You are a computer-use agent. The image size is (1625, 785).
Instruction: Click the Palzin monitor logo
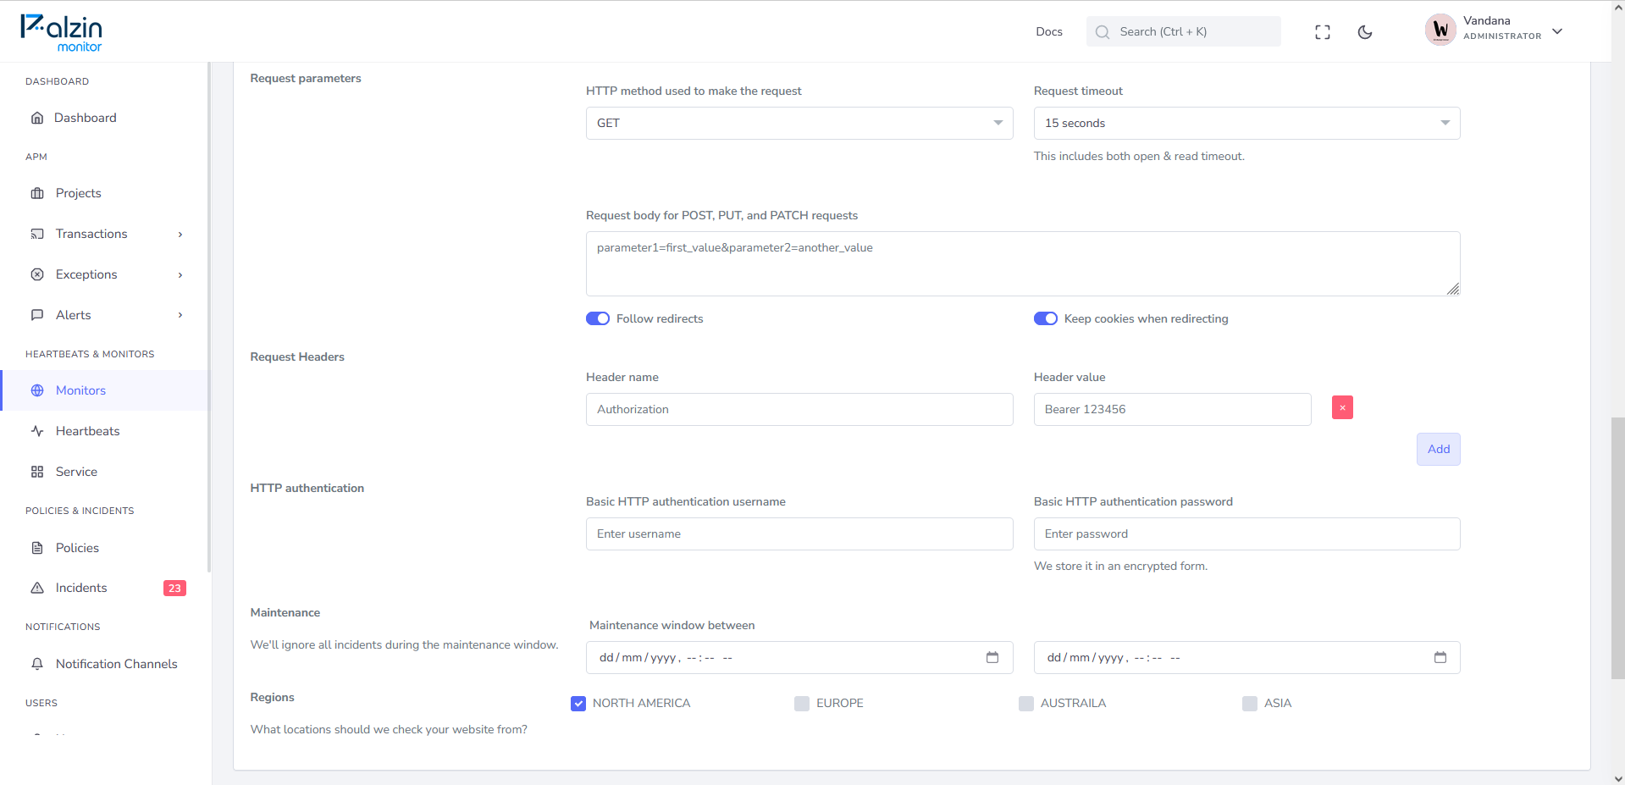pyautogui.click(x=62, y=32)
